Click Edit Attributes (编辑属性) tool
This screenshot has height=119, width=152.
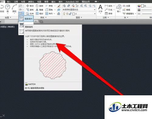pyautogui.click(x=128, y=14)
